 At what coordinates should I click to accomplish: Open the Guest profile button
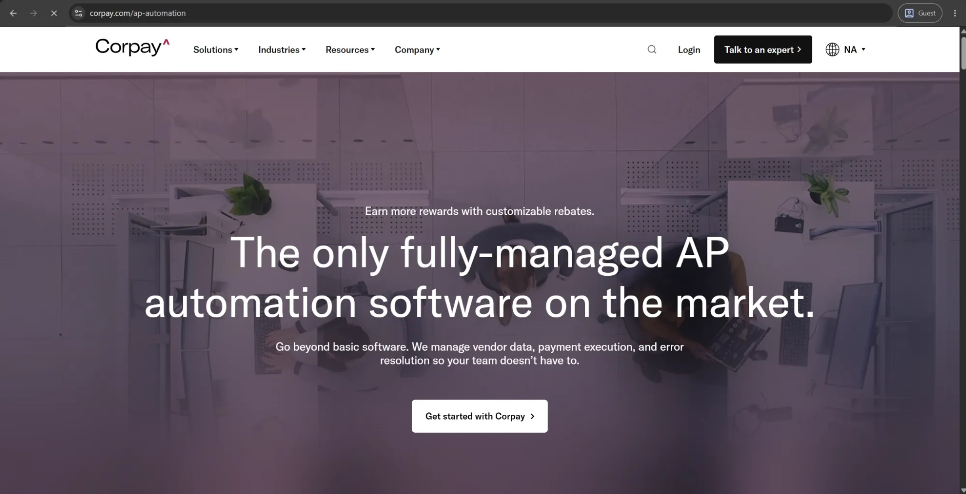pyautogui.click(x=920, y=13)
